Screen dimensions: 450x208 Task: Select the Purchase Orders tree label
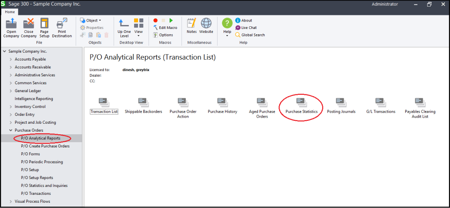[x=29, y=130]
